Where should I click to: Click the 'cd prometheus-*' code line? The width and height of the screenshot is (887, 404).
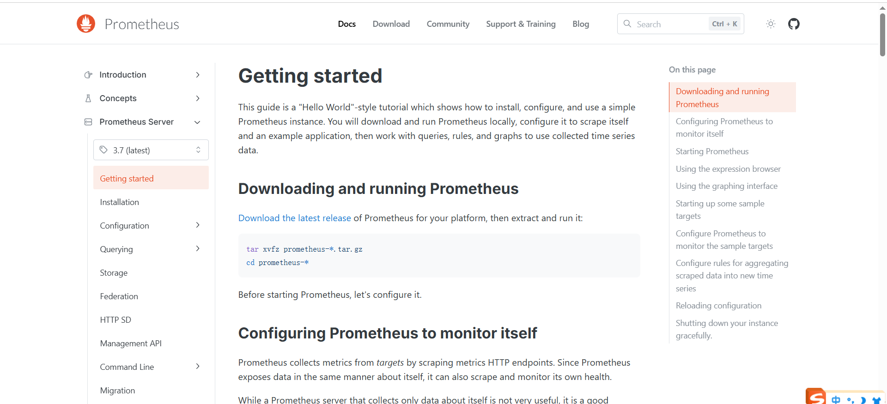(277, 263)
